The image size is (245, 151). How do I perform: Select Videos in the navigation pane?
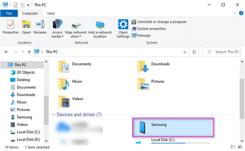coord(19,124)
